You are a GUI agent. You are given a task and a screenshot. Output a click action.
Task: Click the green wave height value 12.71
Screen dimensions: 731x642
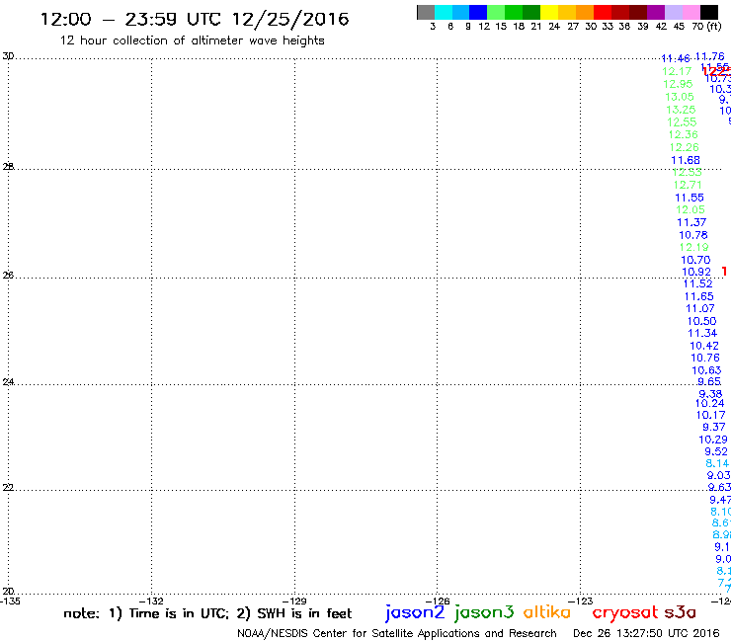coord(688,185)
